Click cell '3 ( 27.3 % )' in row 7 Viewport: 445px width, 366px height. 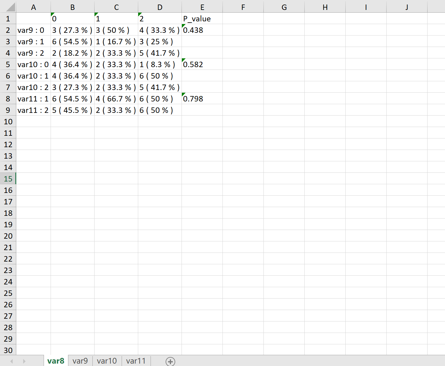(73, 87)
